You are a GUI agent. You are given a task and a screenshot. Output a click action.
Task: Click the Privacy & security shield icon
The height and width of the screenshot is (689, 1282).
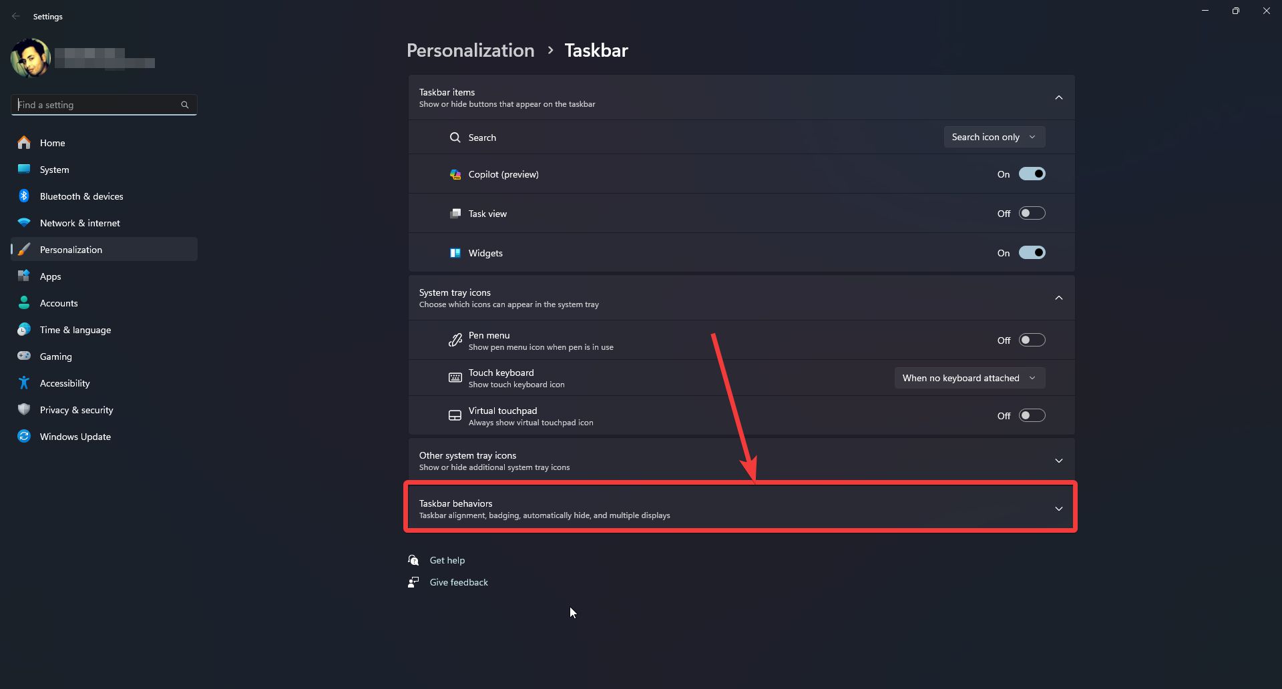click(x=24, y=409)
